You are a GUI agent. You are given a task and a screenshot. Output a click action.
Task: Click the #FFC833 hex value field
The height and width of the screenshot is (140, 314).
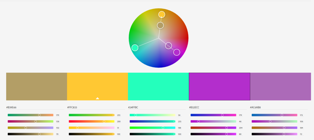(x=72, y=108)
